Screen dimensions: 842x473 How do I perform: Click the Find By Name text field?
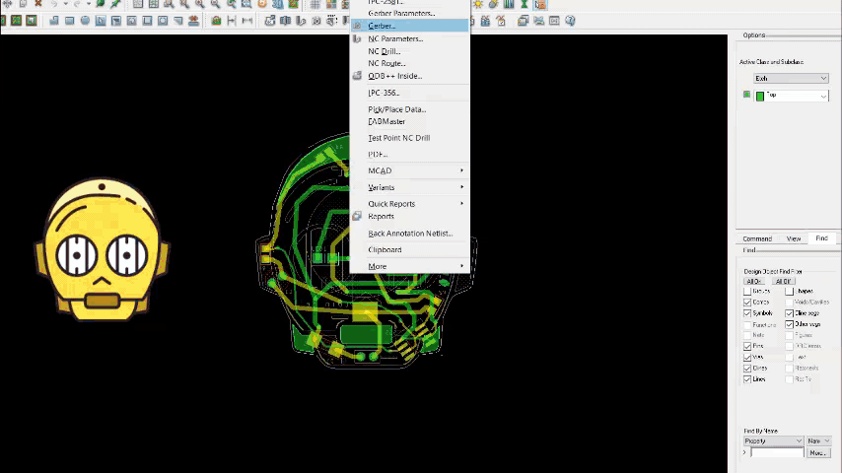[x=777, y=453]
